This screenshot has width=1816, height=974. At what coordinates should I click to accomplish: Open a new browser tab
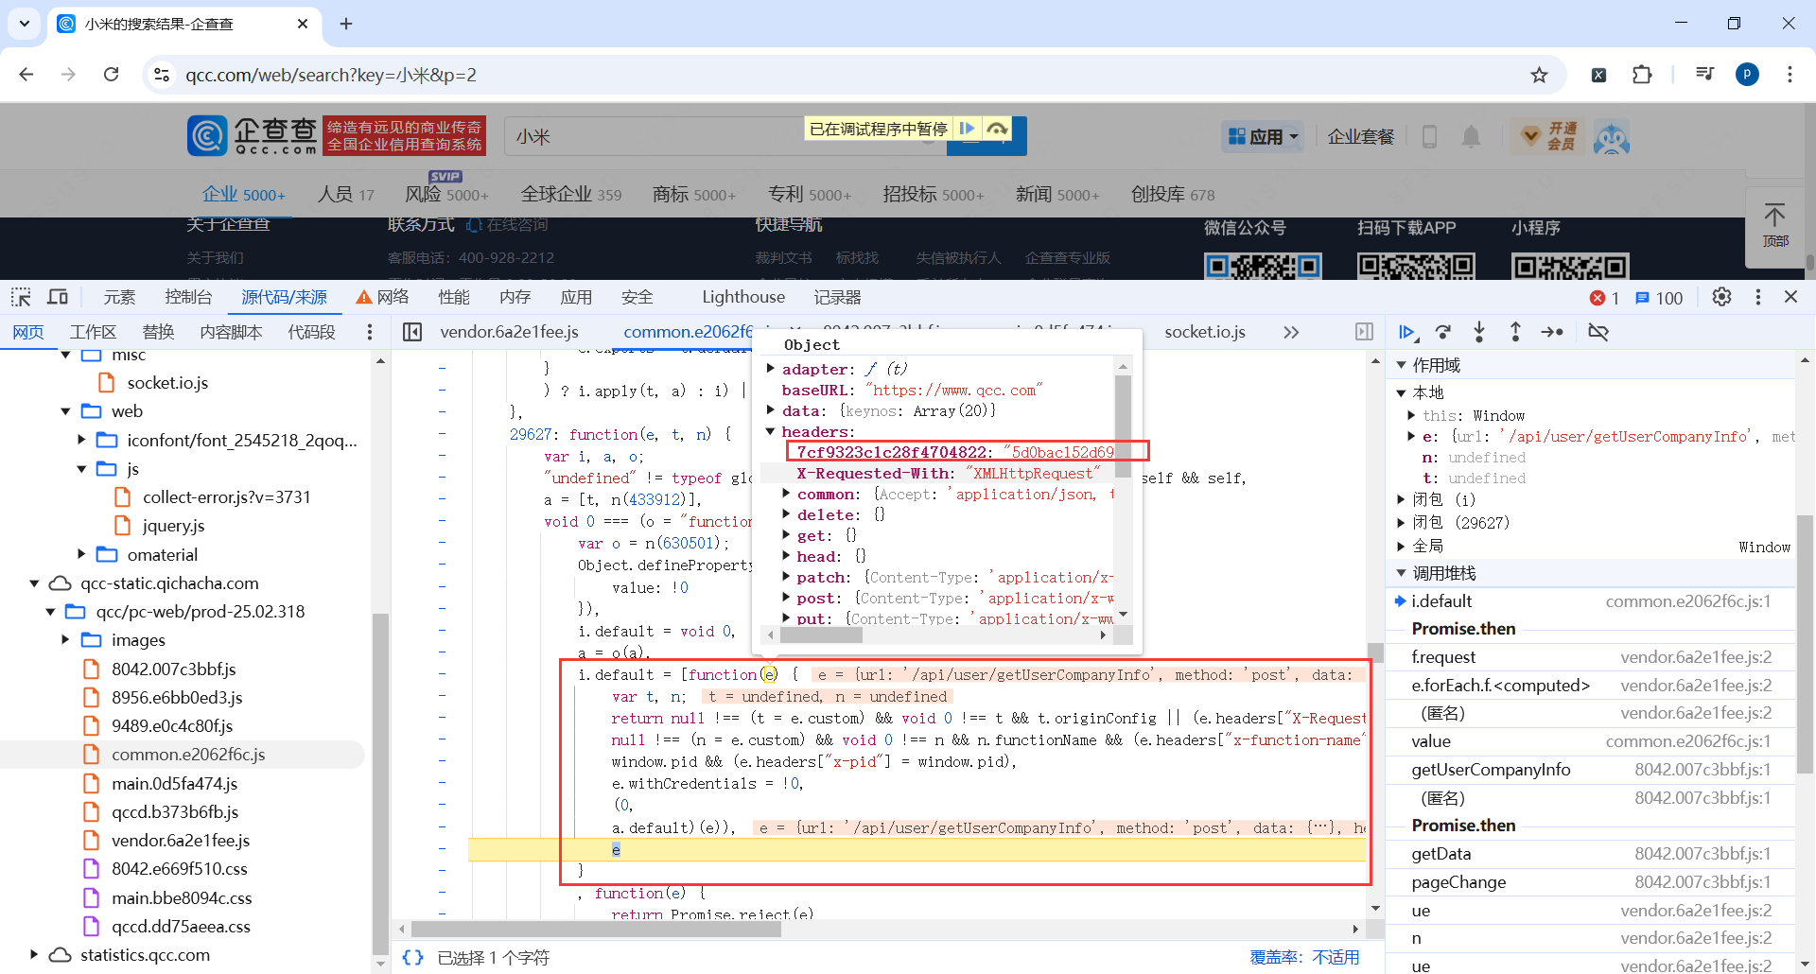[346, 24]
